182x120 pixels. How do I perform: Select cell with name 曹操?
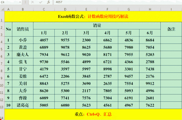(x=23, y=98)
